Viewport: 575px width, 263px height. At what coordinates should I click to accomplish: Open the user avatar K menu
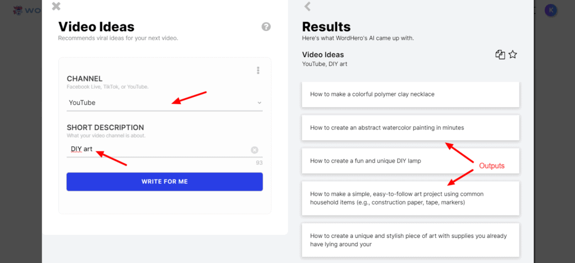[x=551, y=10]
